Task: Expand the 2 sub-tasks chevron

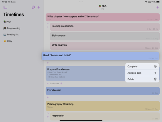Action: pos(48,83)
